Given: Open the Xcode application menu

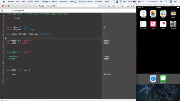Looking at the screenshot, I should coord(11,1).
